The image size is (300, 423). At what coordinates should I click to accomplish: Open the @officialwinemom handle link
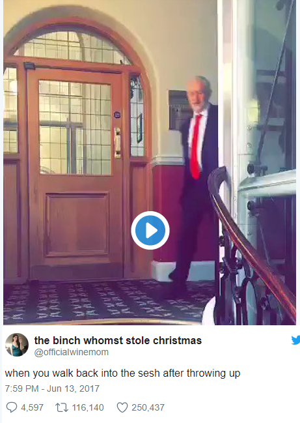pos(72,353)
